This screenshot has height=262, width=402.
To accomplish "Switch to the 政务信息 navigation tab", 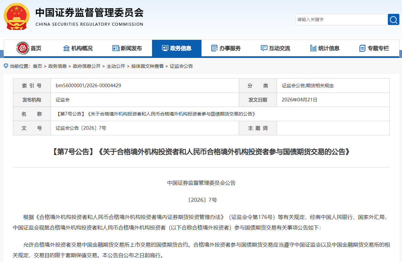I will click(x=177, y=48).
